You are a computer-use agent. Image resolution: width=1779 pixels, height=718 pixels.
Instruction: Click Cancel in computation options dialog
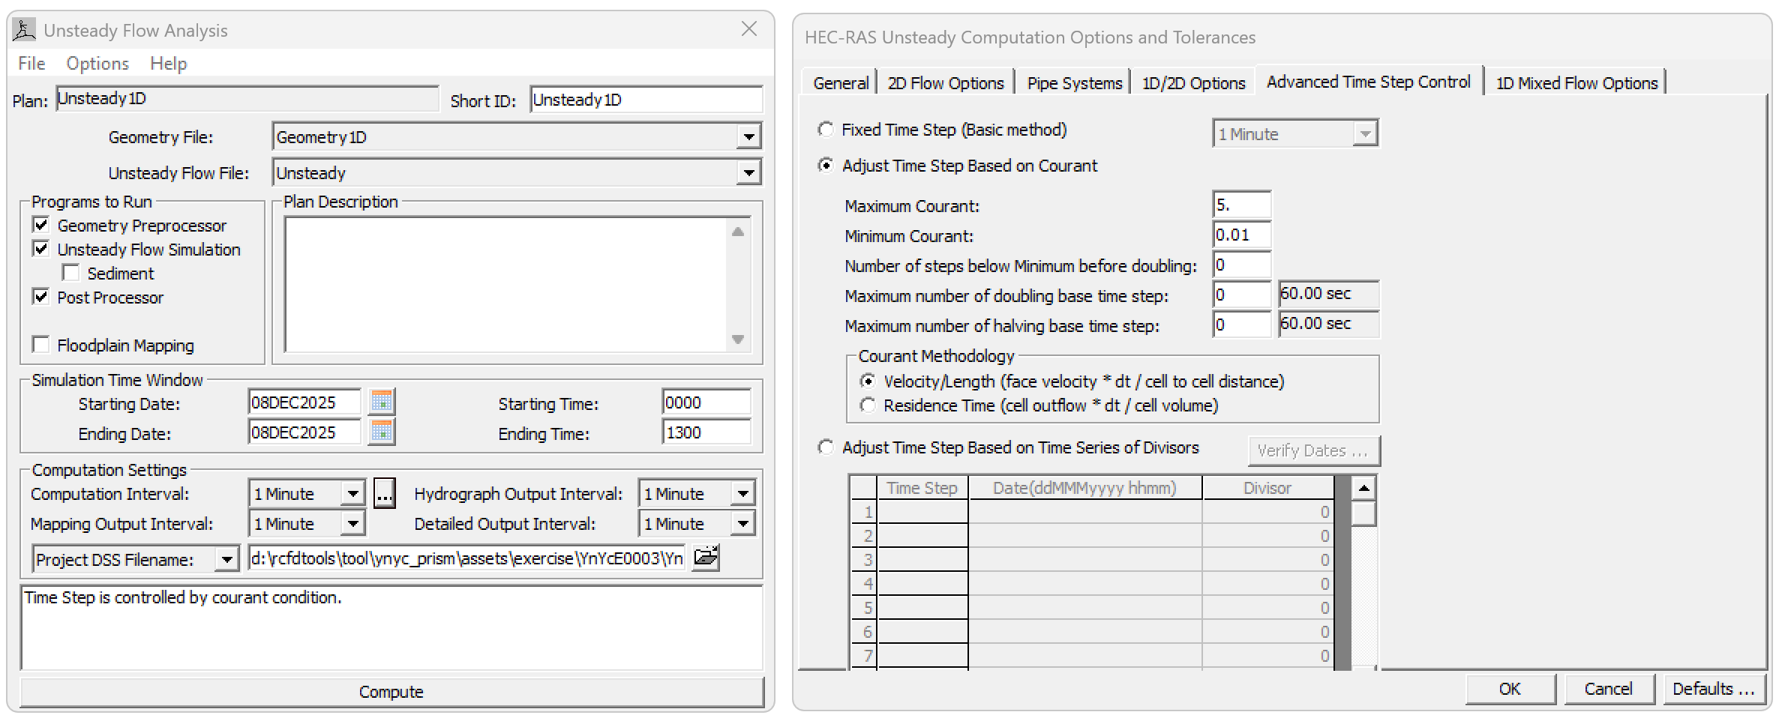(x=1608, y=689)
